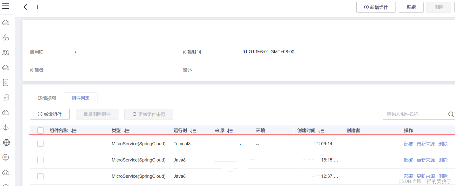This screenshot has height=186, width=455.
Task: Click the GMT+08:00 creation time value
Action: (268, 52)
